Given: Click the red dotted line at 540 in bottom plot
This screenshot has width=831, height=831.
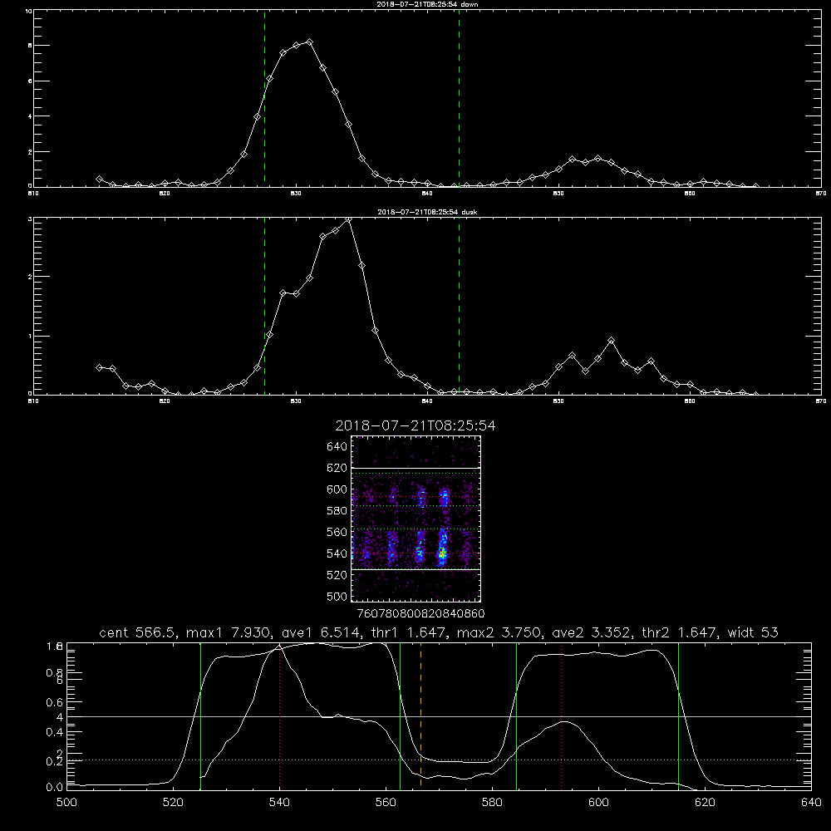Looking at the screenshot, I should [x=279, y=715].
